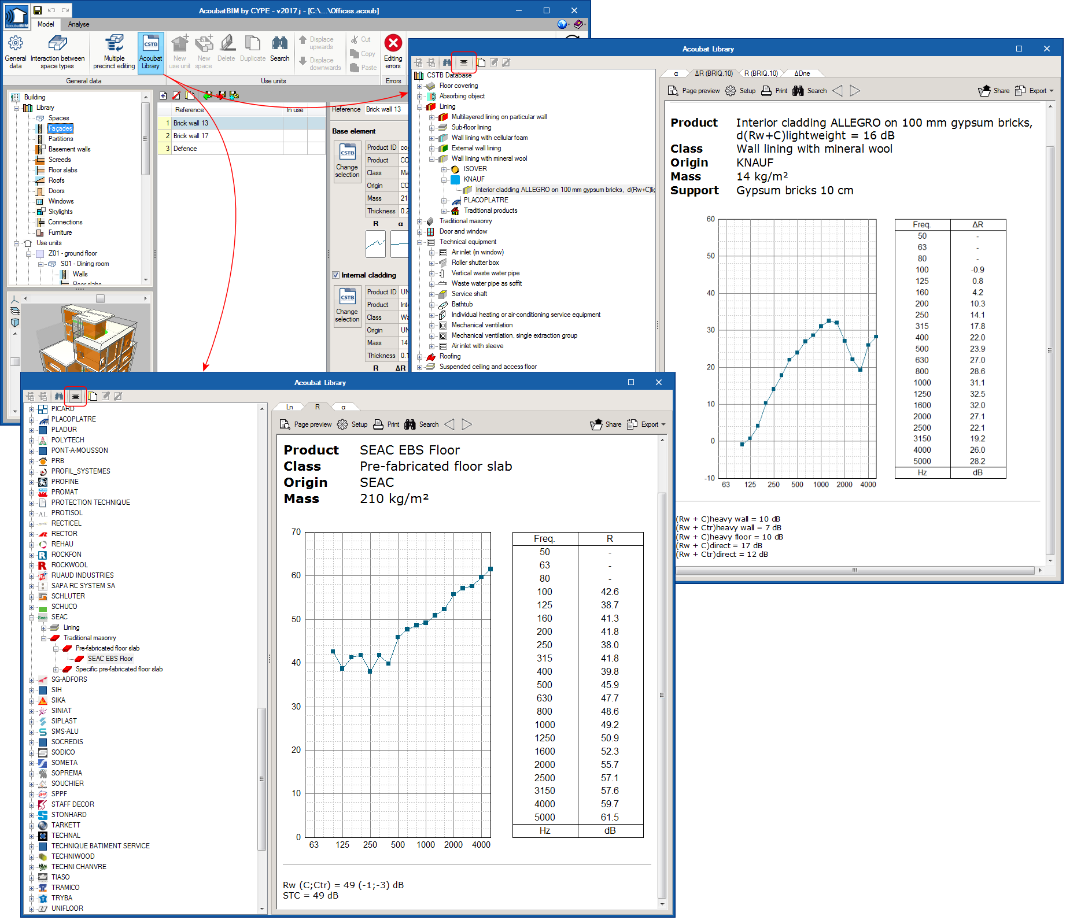
Task: Open the Export dropdown in lower library
Action: pyautogui.click(x=646, y=424)
